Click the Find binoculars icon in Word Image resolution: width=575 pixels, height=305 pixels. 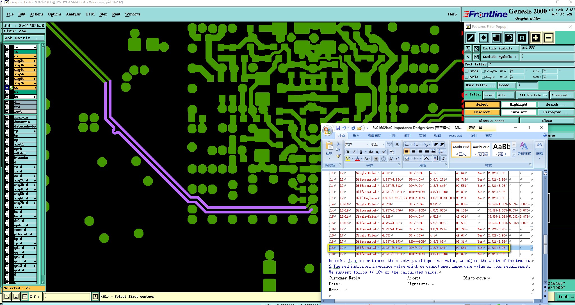pyautogui.click(x=539, y=145)
